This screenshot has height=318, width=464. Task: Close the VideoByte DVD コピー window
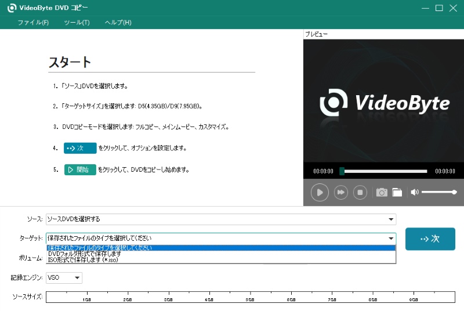pyautogui.click(x=453, y=8)
